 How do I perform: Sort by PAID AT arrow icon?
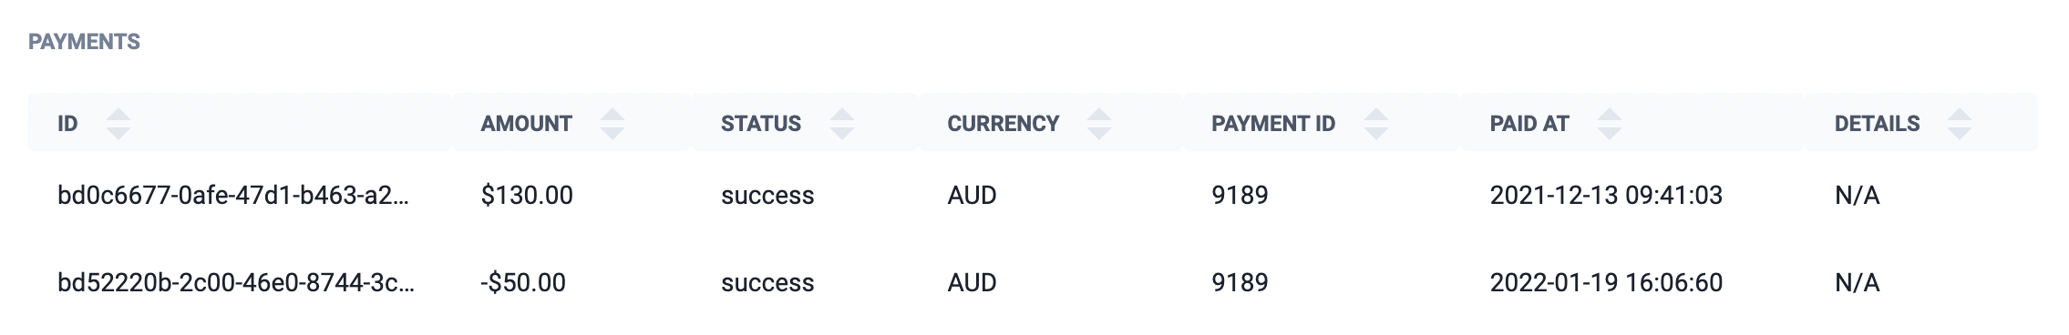(x=1611, y=124)
